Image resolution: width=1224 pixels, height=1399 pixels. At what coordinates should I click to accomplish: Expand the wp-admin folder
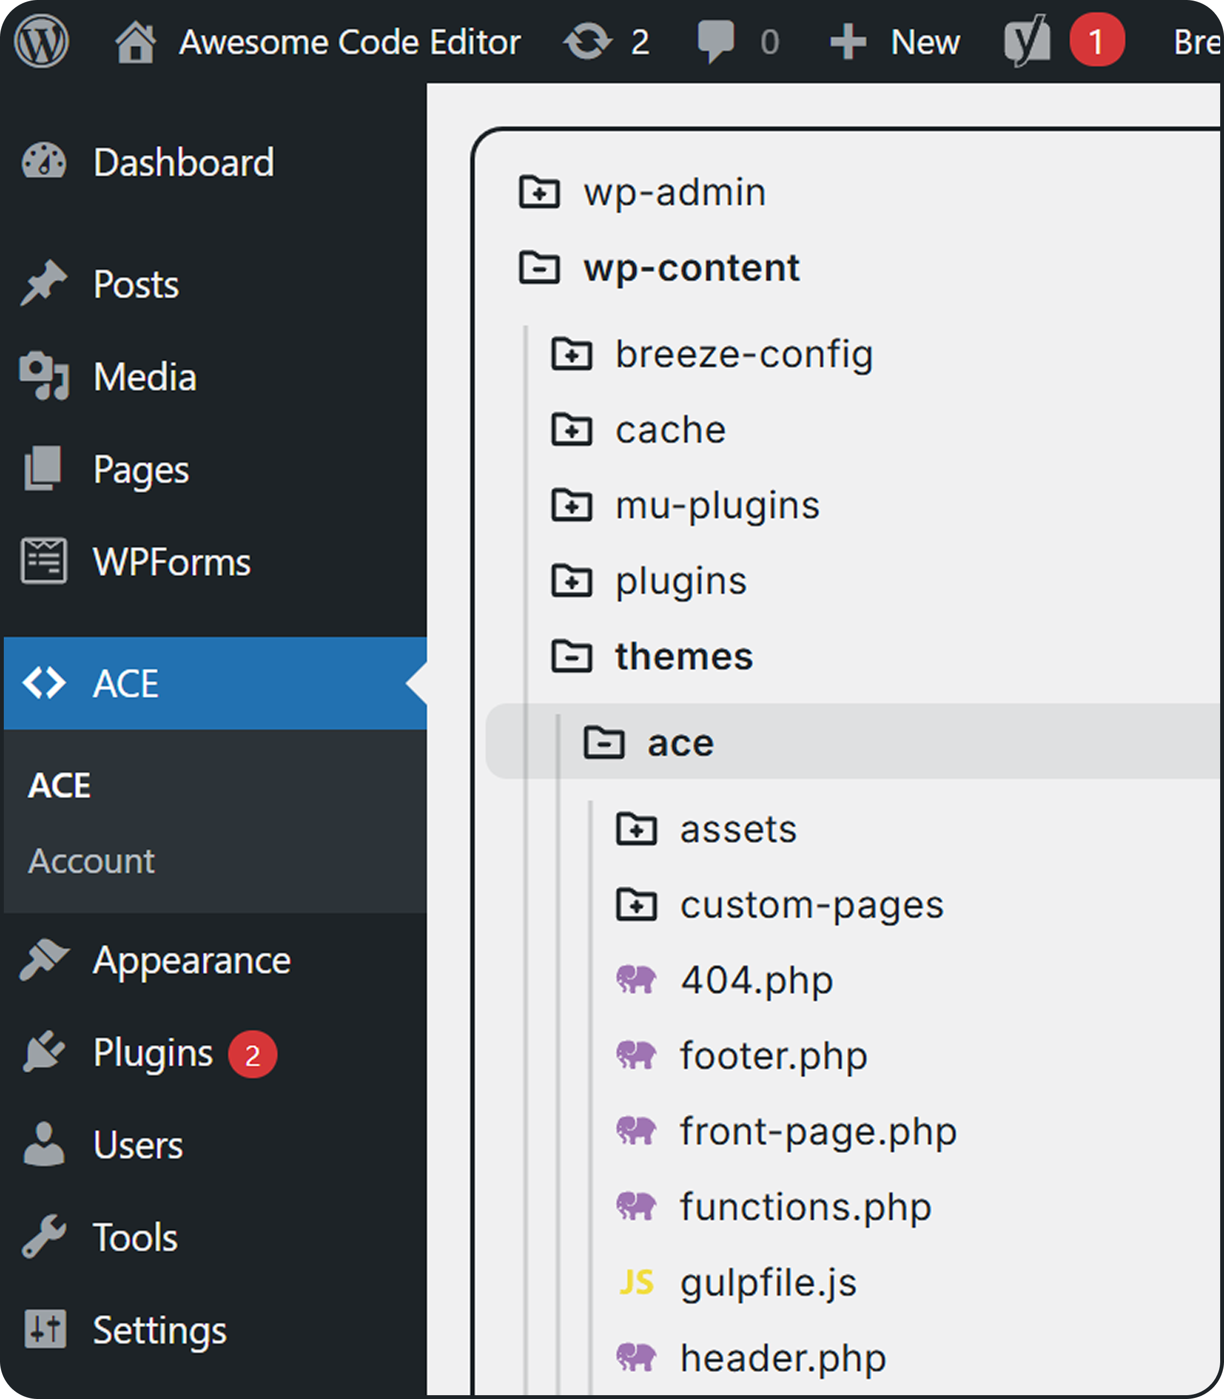[x=539, y=193]
